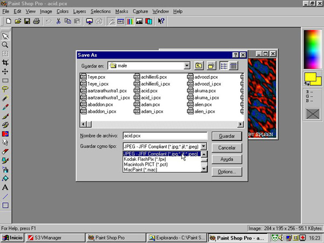Image resolution: width=324 pixels, height=243 pixels.
Task: Open the Image menu
Action: (46, 11)
